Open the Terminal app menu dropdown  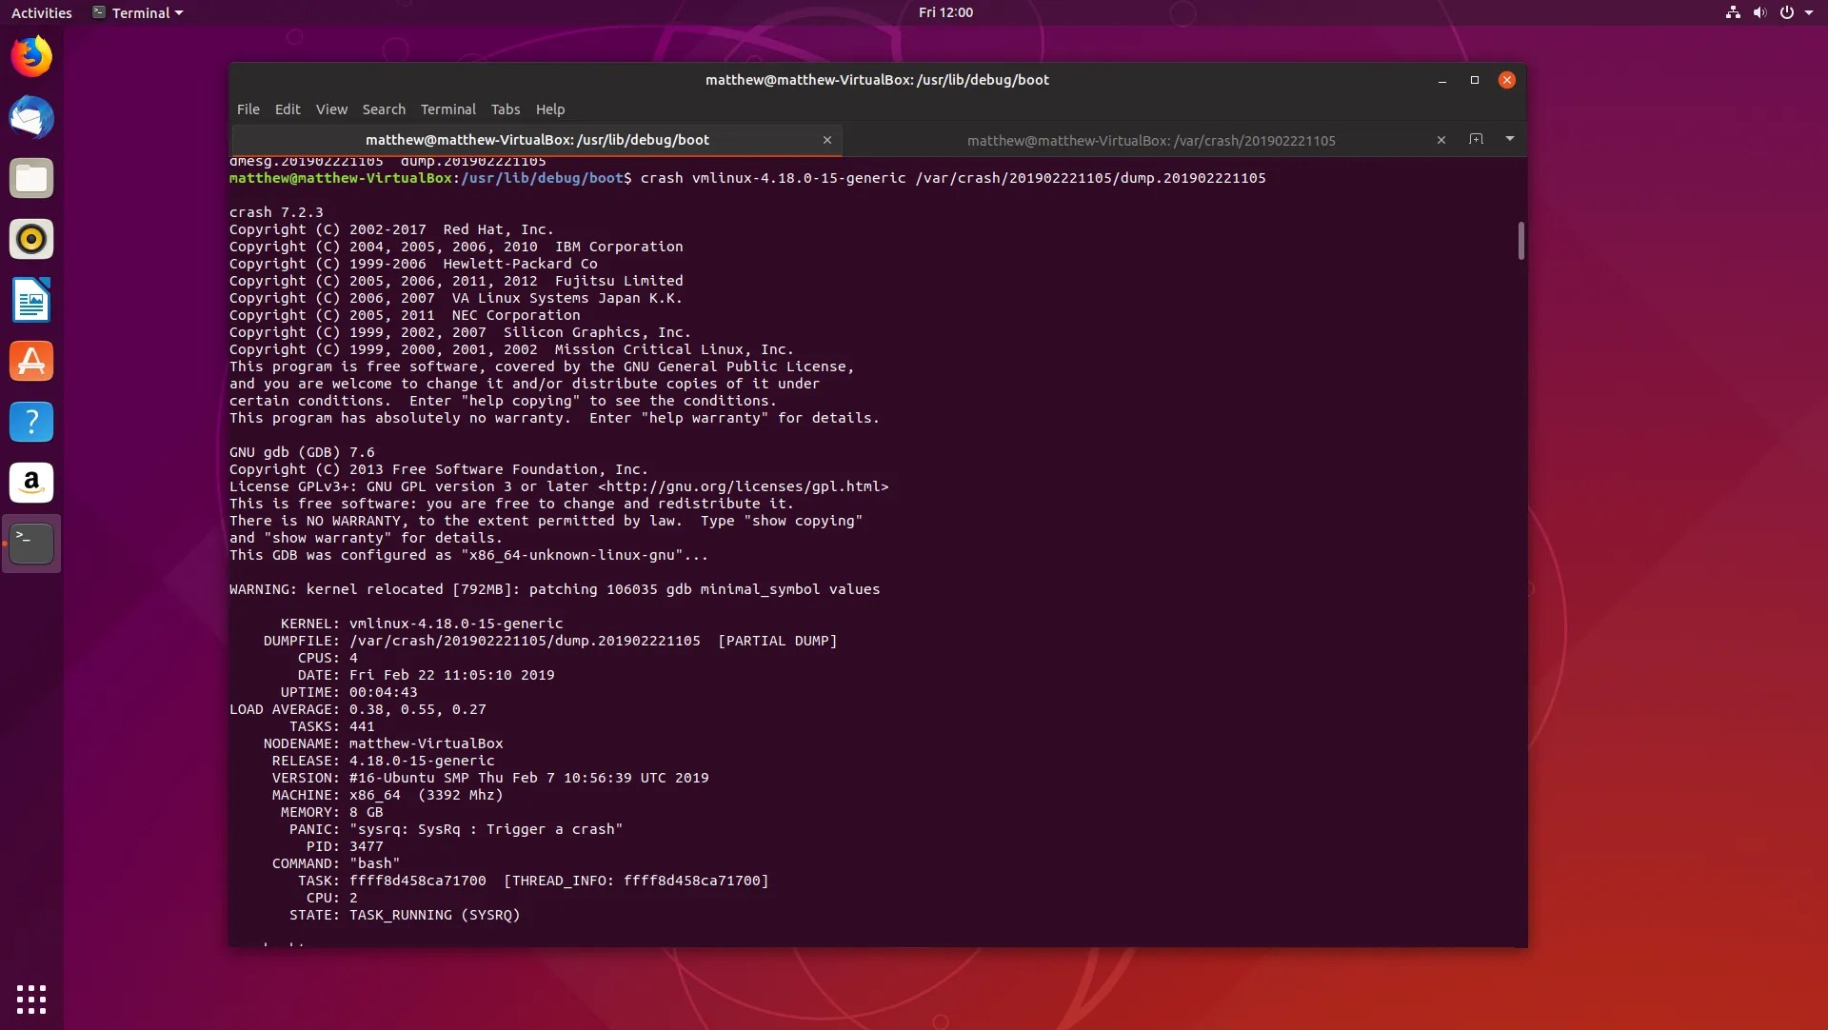coord(138,12)
